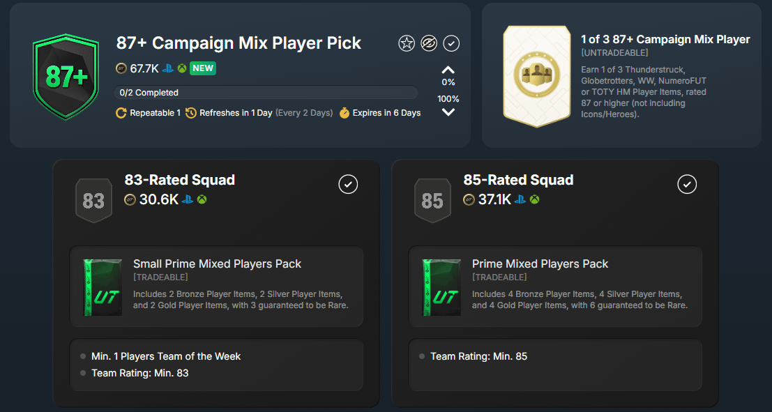This screenshot has width=772, height=412.
Task: Toggle completion check on 83-Rated Squad
Action: pyautogui.click(x=348, y=184)
